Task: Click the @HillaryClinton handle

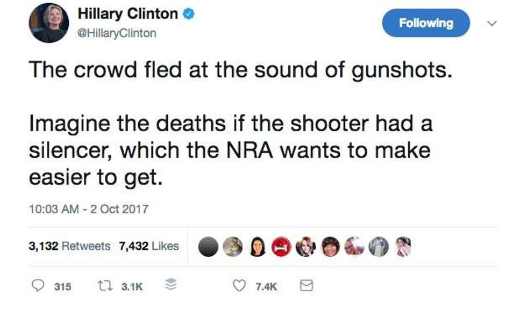Action: (117, 33)
